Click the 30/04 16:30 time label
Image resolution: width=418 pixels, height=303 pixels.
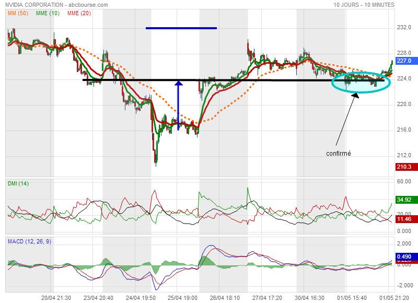(x=309, y=298)
